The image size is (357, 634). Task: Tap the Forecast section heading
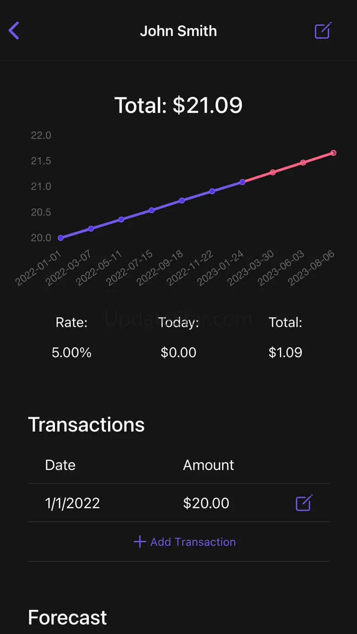point(67,617)
